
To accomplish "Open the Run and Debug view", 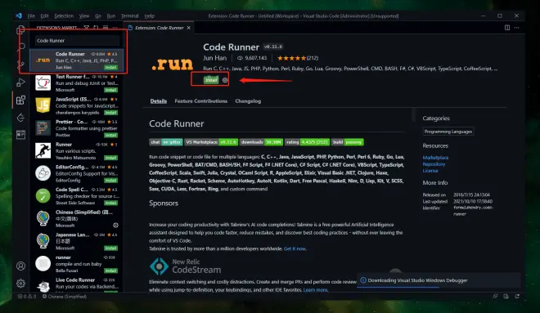I will coord(21,83).
